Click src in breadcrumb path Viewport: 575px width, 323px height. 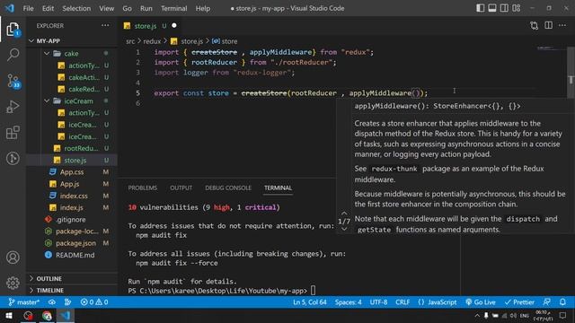point(130,41)
